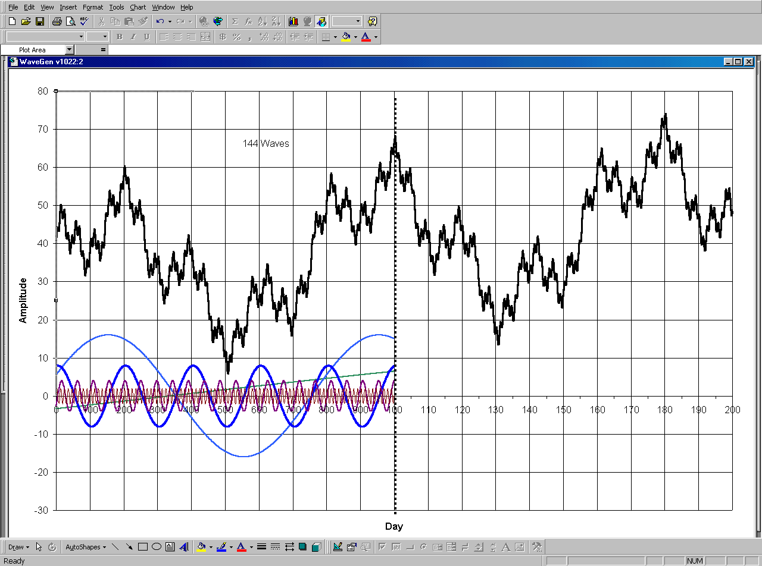
Task: Open Print Preview with the magnifier icon
Action: pos(70,21)
